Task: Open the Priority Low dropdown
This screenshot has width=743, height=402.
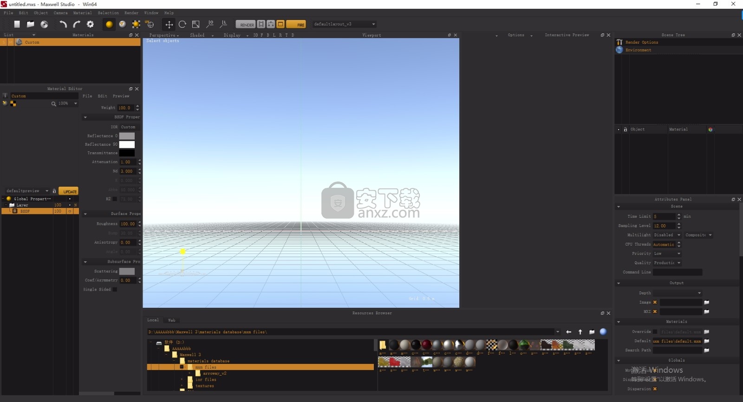Action: 667,253
